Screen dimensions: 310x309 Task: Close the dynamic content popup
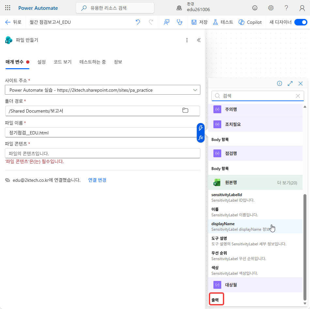tap(301, 84)
